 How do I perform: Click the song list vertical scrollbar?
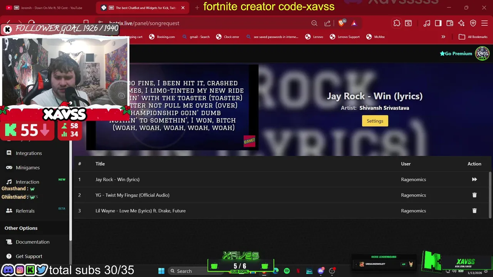point(490,194)
